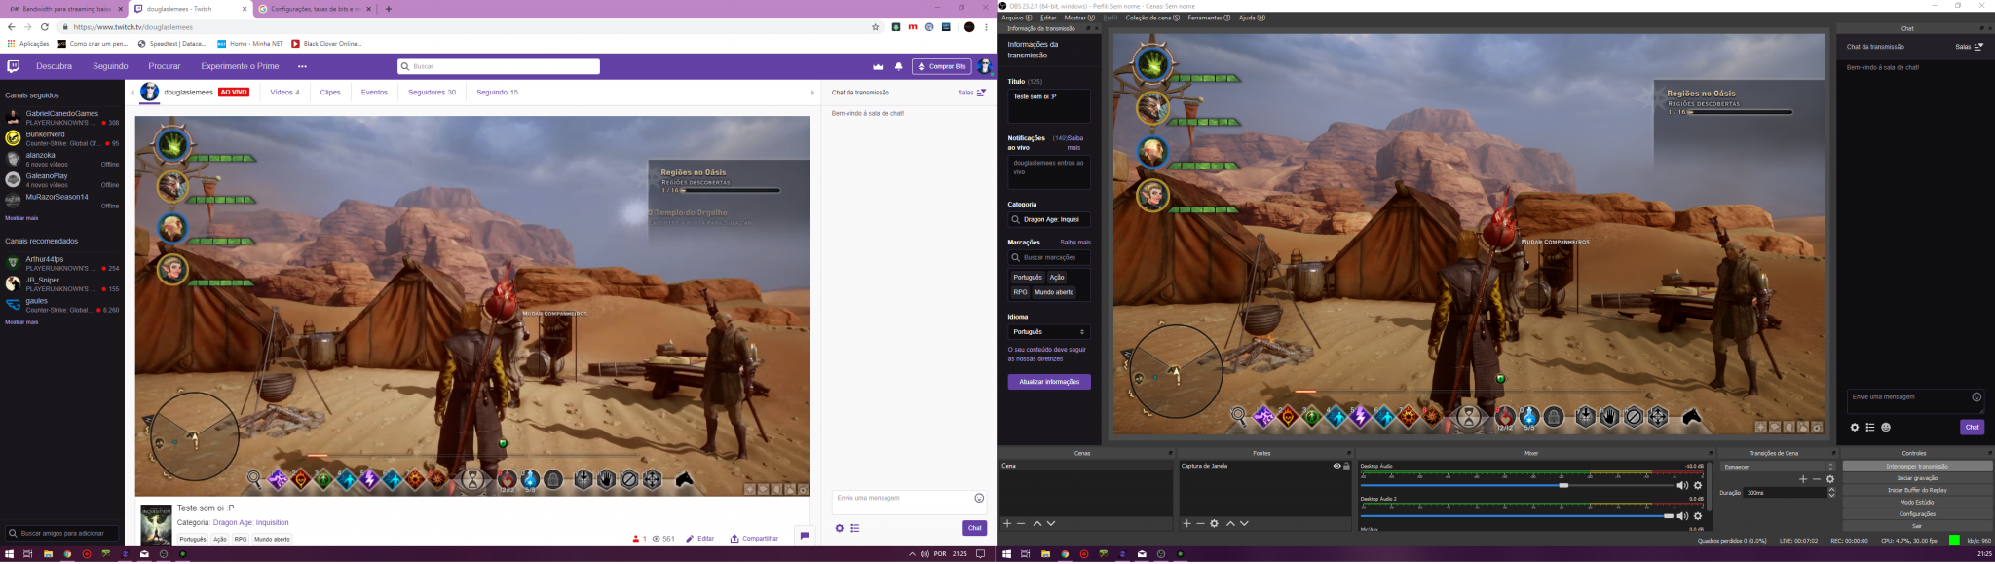Image resolution: width=1995 pixels, height=564 pixels.
Task: Open source properties gear in Fontes
Action: coord(1214,524)
